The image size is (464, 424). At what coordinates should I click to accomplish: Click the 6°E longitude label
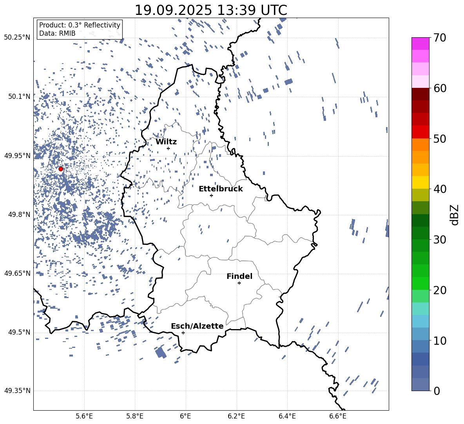[x=185, y=416]
